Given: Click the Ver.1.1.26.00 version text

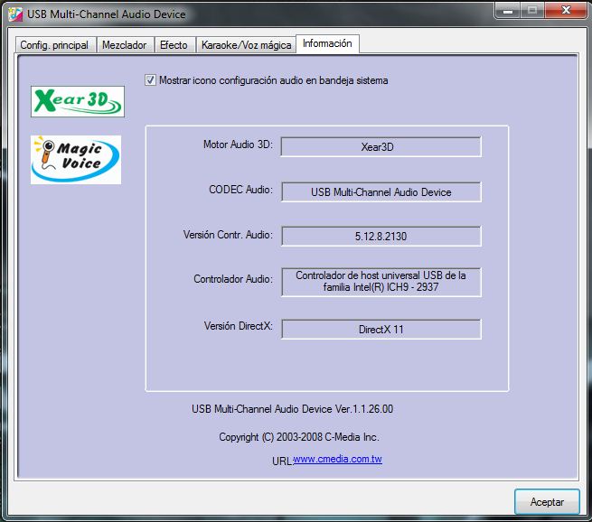Looking at the screenshot, I should tap(292, 409).
